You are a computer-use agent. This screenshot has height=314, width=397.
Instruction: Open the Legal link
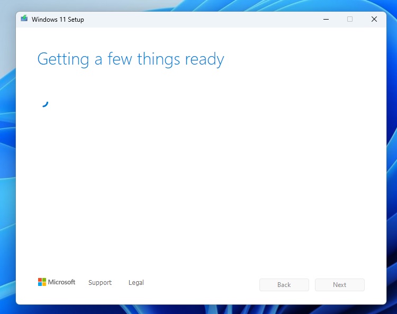pos(136,283)
